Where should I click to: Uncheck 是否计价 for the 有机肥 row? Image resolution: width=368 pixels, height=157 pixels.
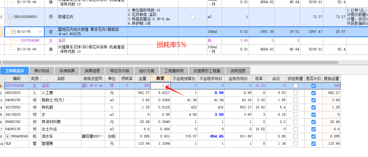(313, 108)
